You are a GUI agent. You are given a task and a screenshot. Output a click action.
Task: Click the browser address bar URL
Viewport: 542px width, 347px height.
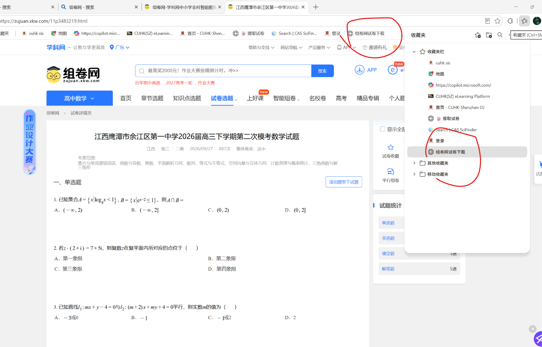(44, 21)
